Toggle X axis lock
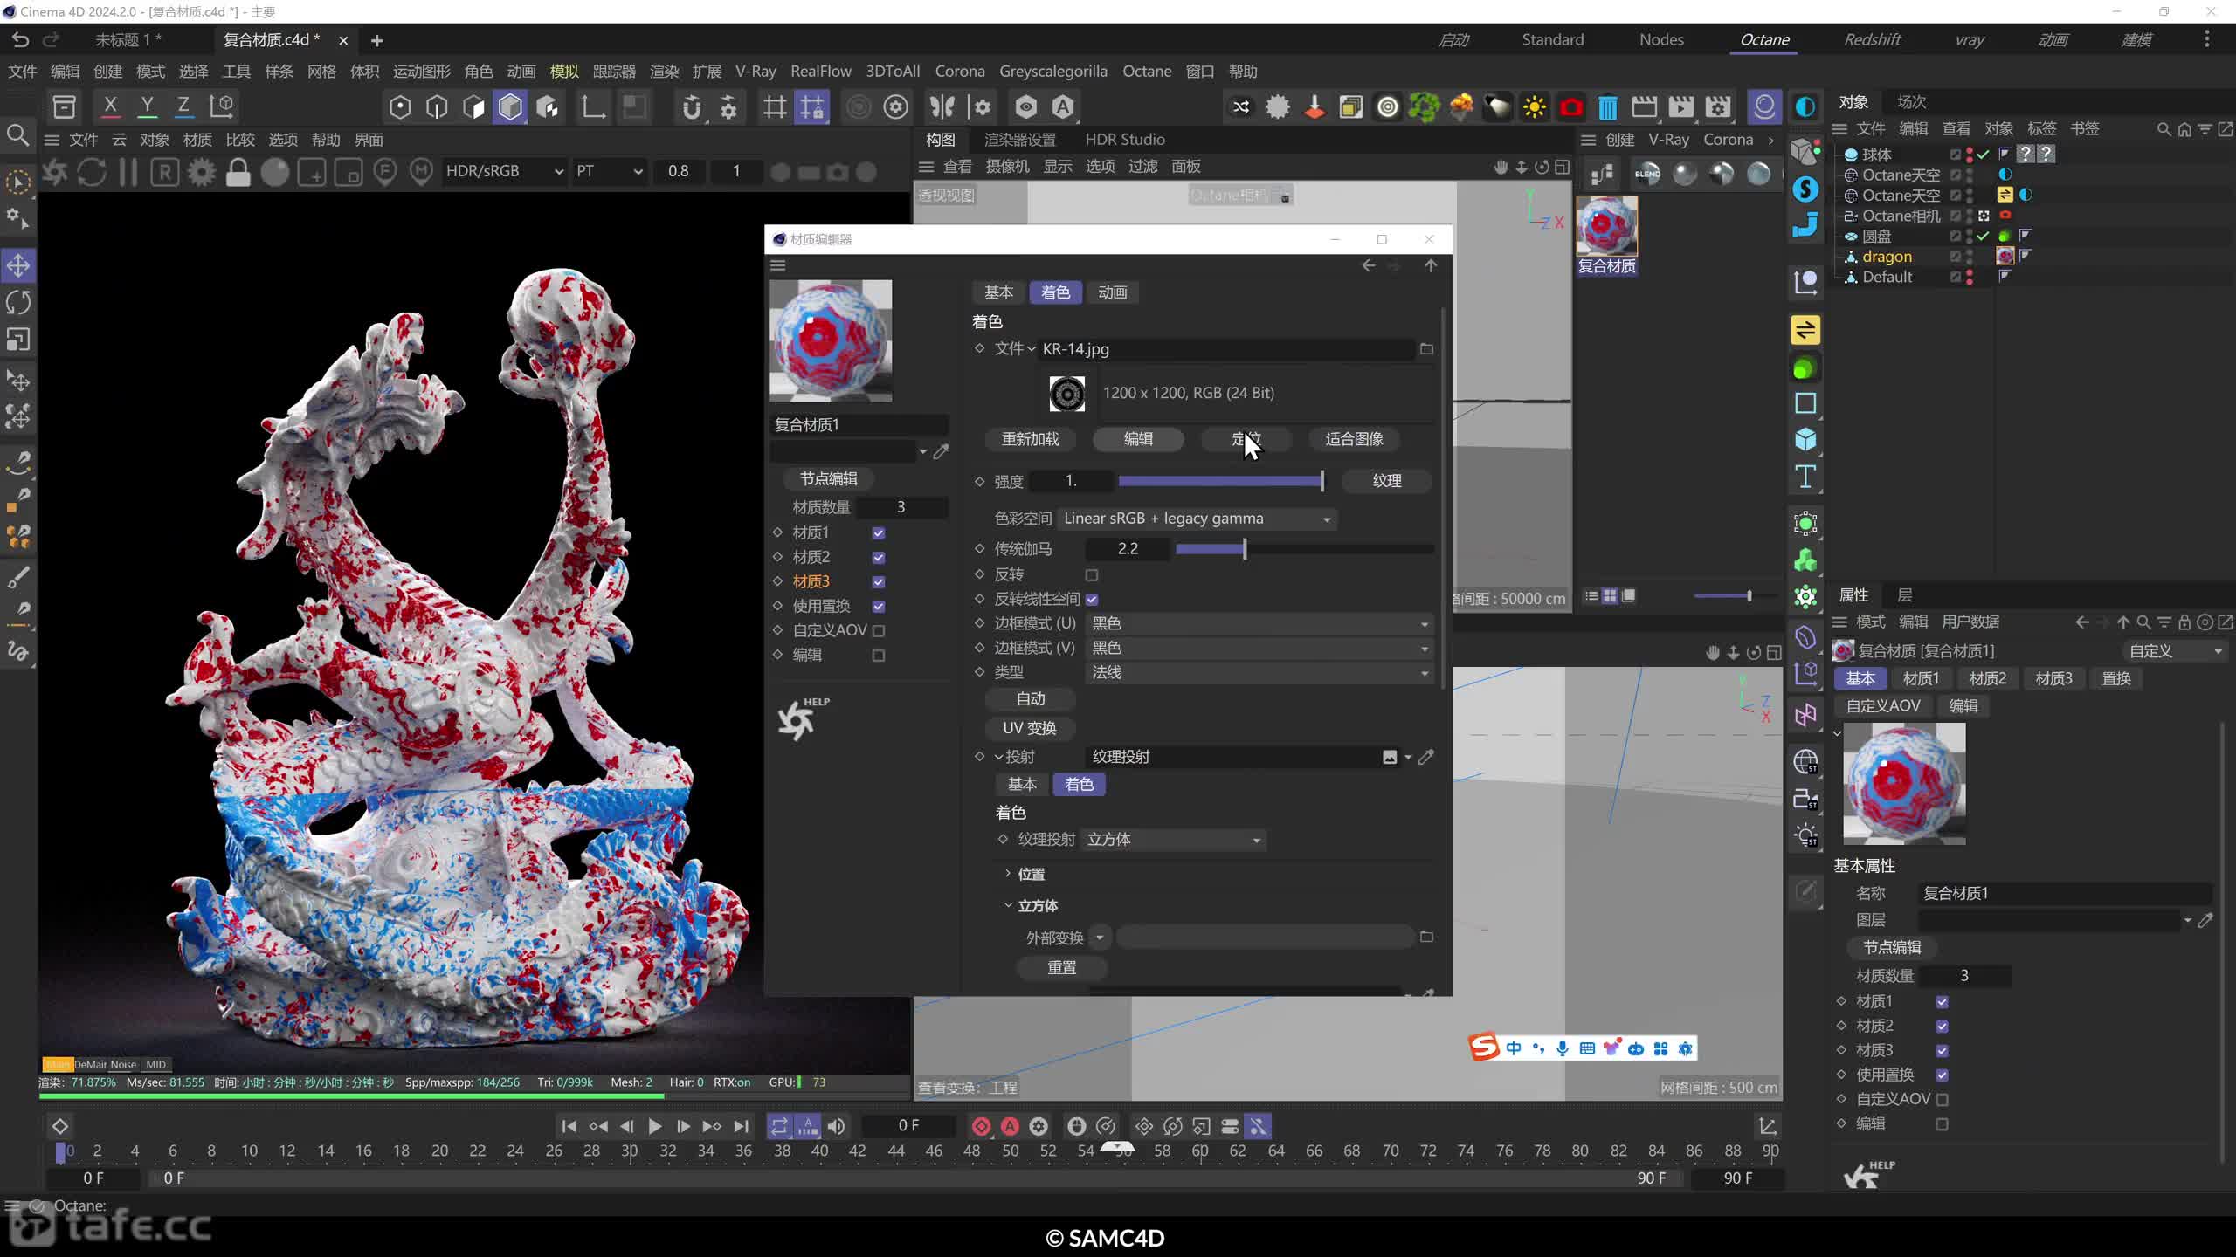This screenshot has width=2236, height=1257. click(x=110, y=106)
